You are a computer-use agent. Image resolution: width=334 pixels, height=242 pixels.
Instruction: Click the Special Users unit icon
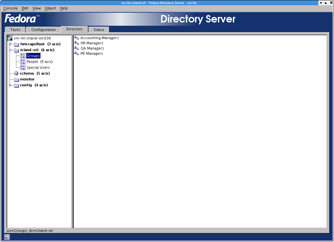click(x=23, y=67)
